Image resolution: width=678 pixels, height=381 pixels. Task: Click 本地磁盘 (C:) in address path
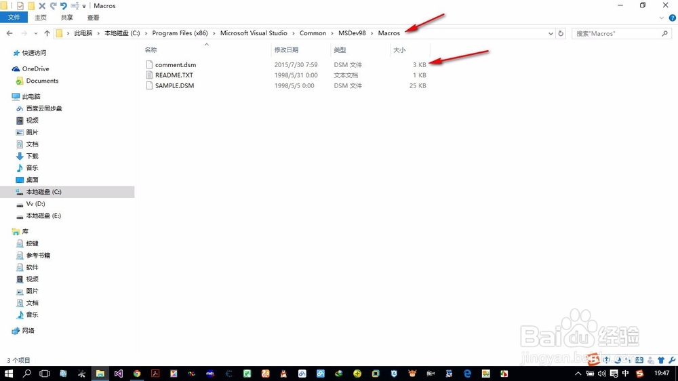tap(122, 33)
